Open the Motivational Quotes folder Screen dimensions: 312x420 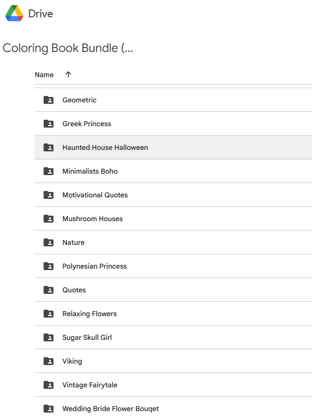pyautogui.click(x=95, y=195)
